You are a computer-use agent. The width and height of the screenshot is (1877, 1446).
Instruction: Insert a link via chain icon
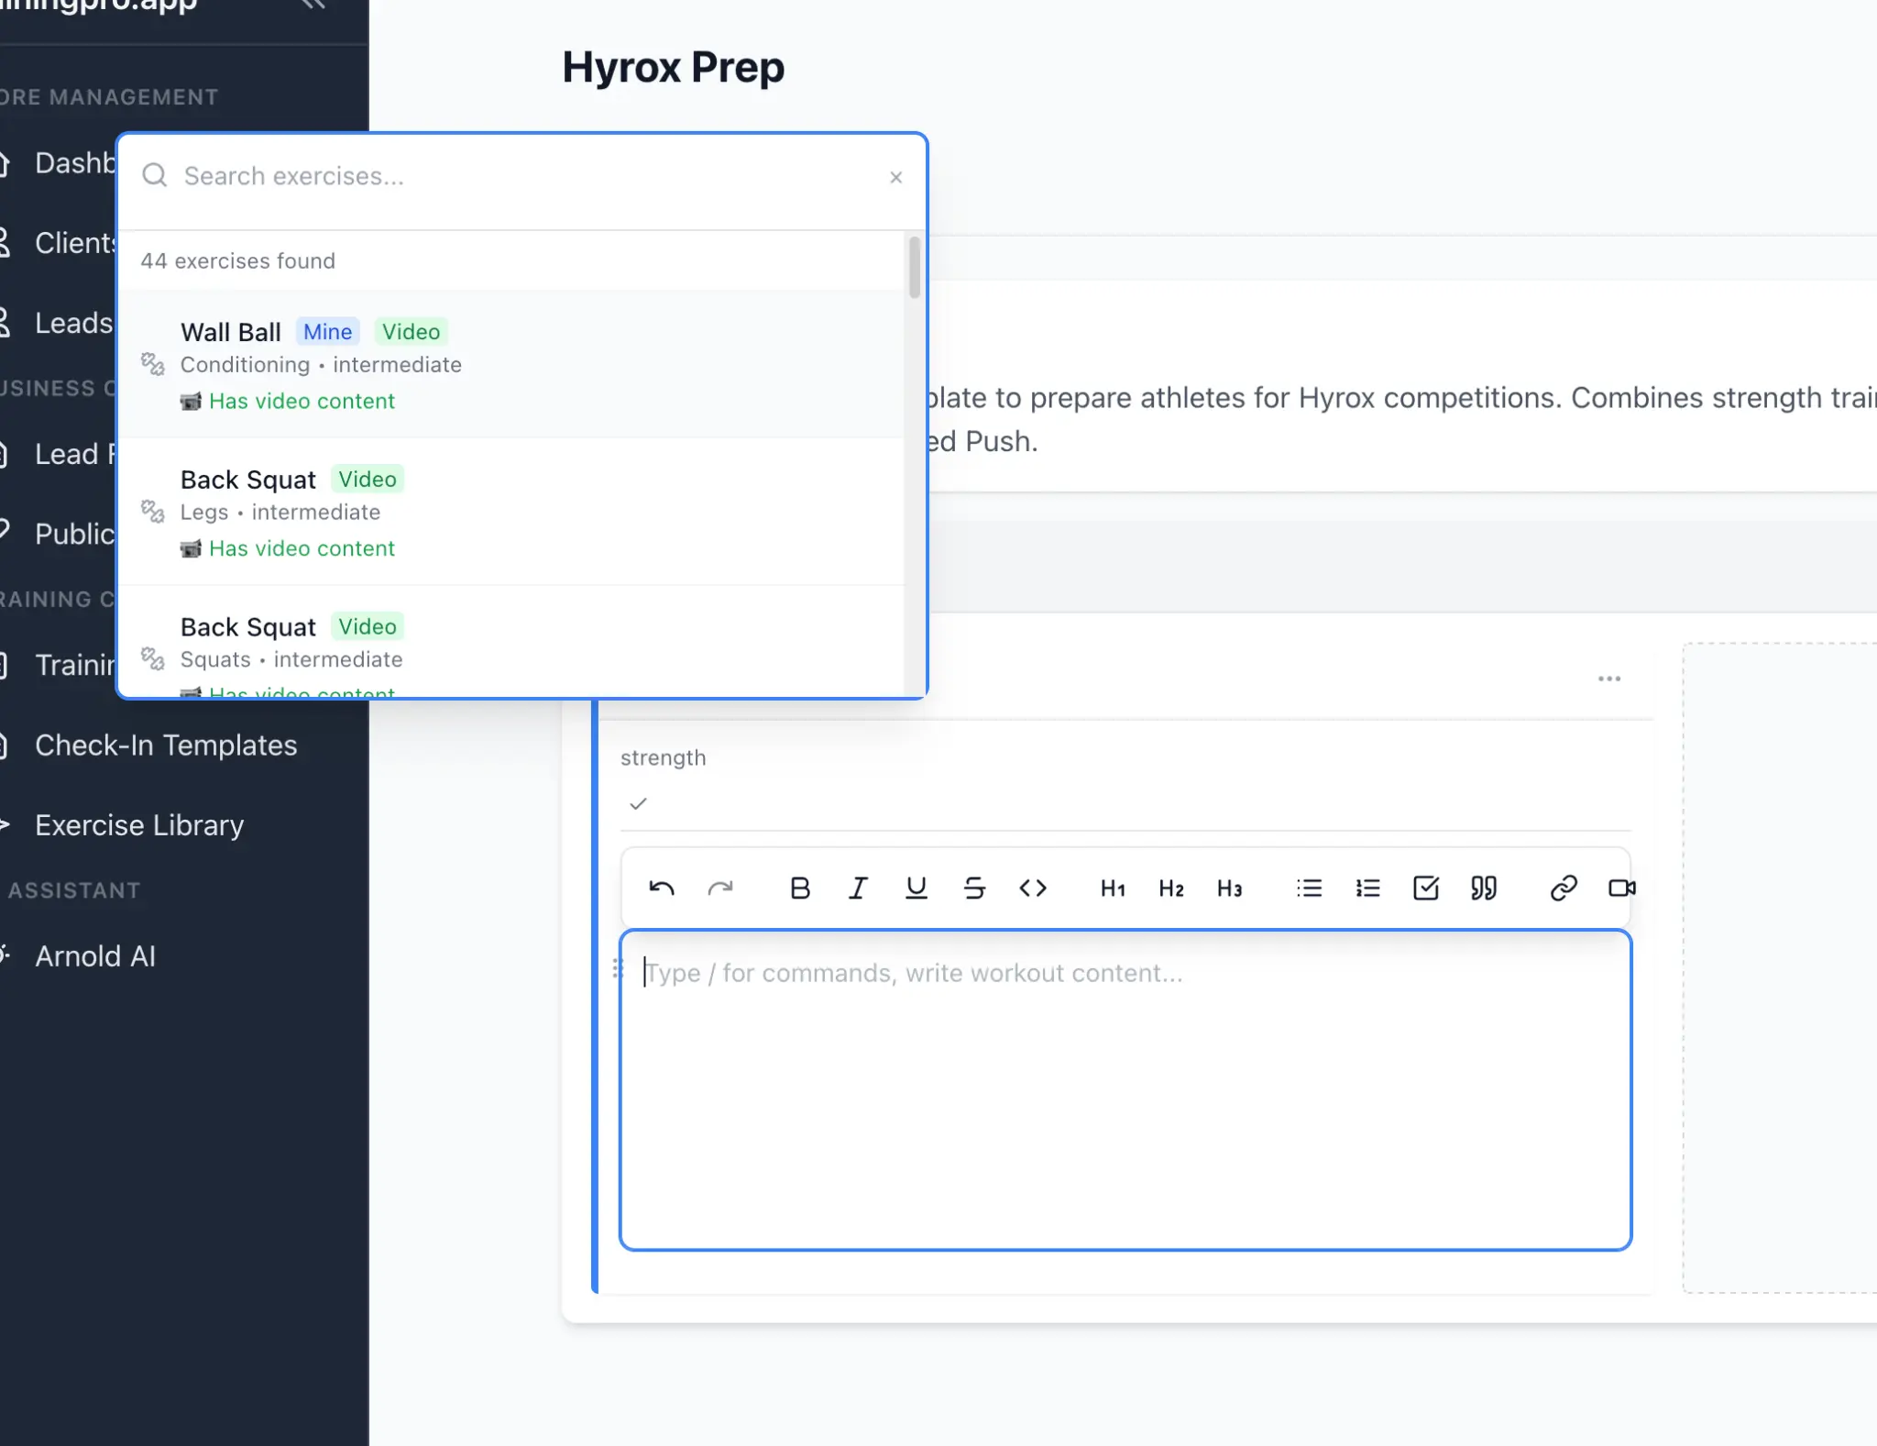pyautogui.click(x=1563, y=888)
